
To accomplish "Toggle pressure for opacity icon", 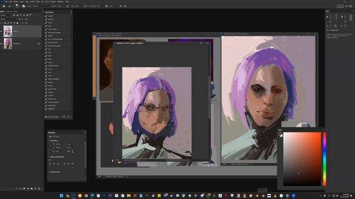I will coord(68,6).
